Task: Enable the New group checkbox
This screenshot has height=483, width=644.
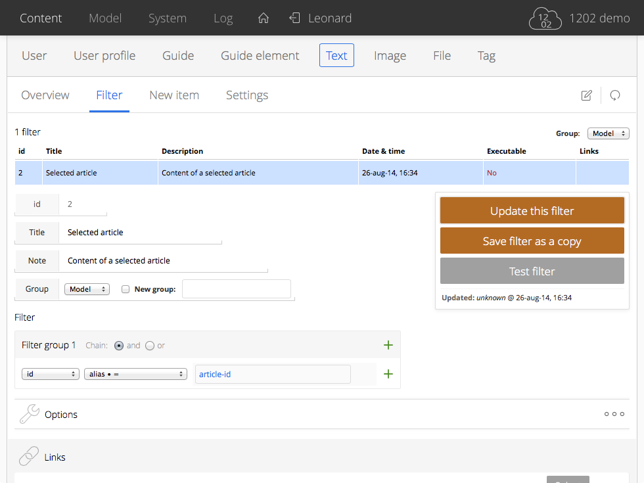Action: click(126, 289)
